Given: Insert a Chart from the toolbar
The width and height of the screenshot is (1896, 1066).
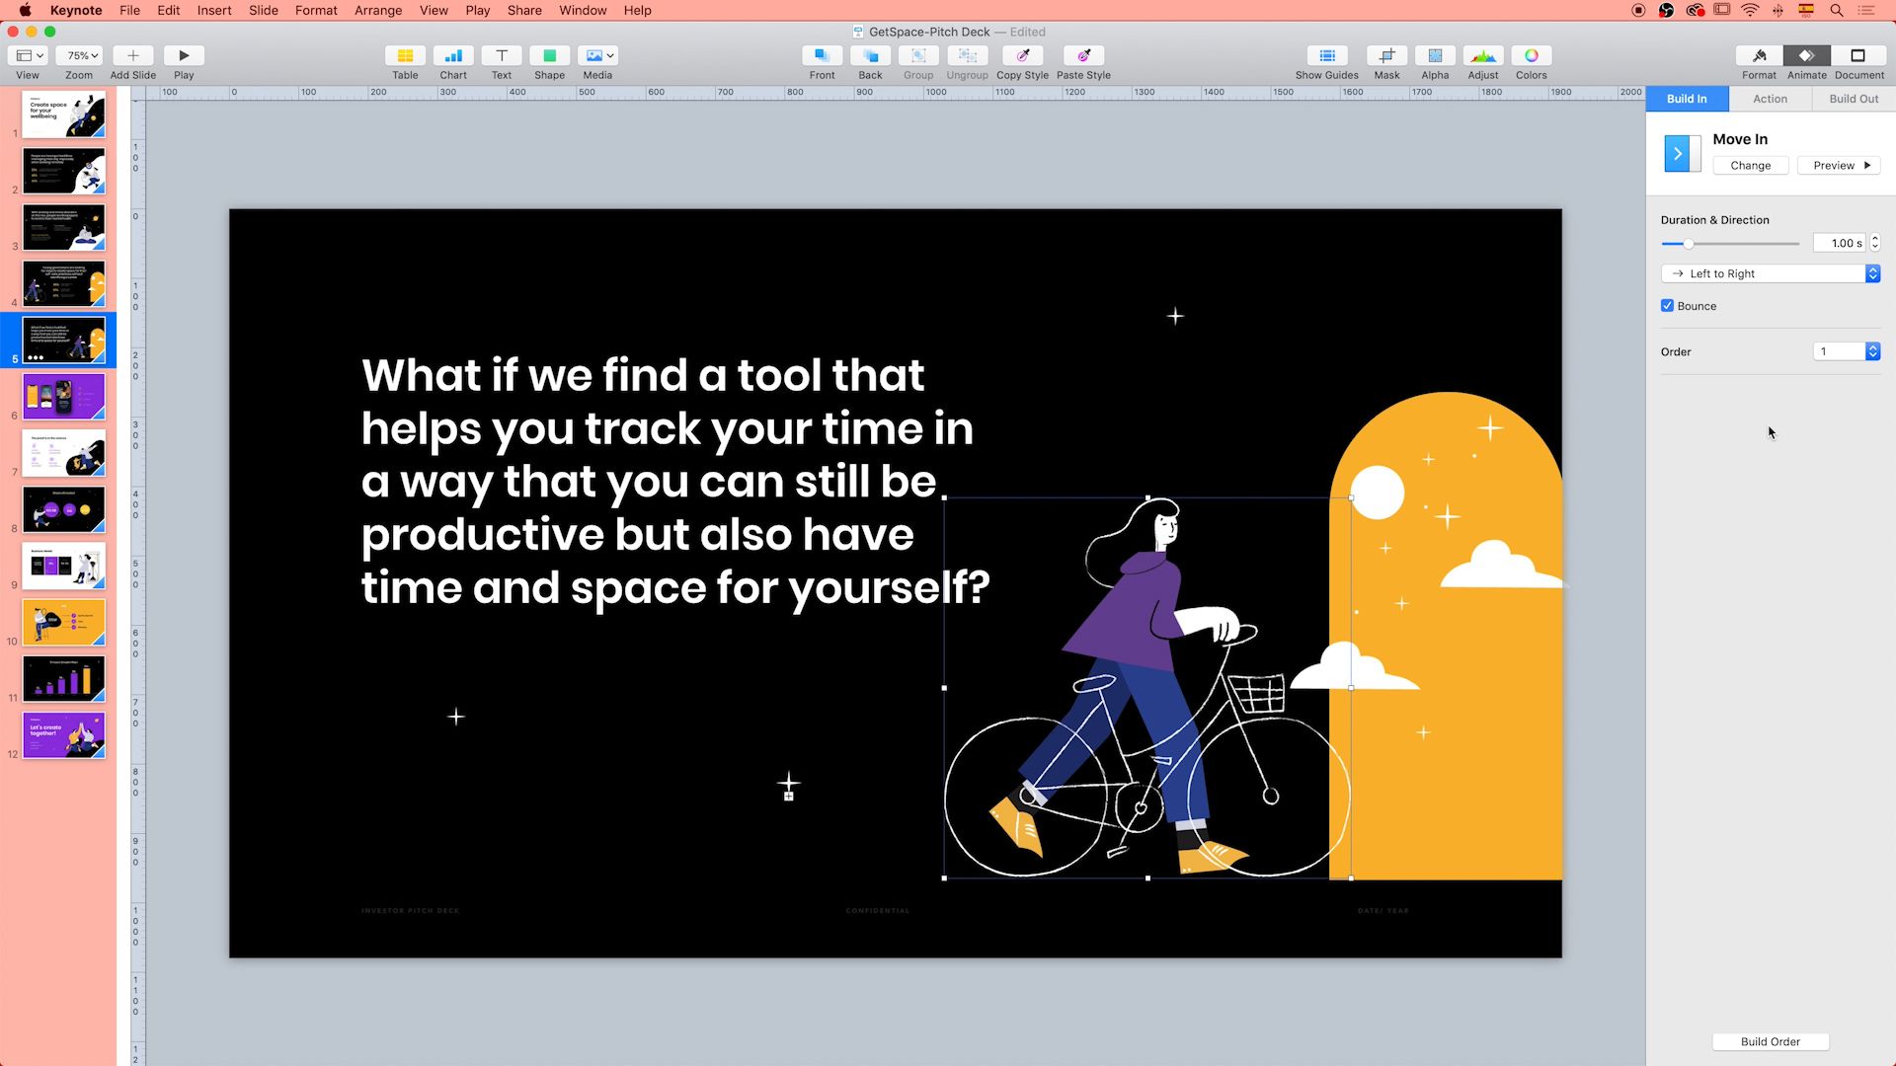Looking at the screenshot, I should pyautogui.click(x=453, y=56).
